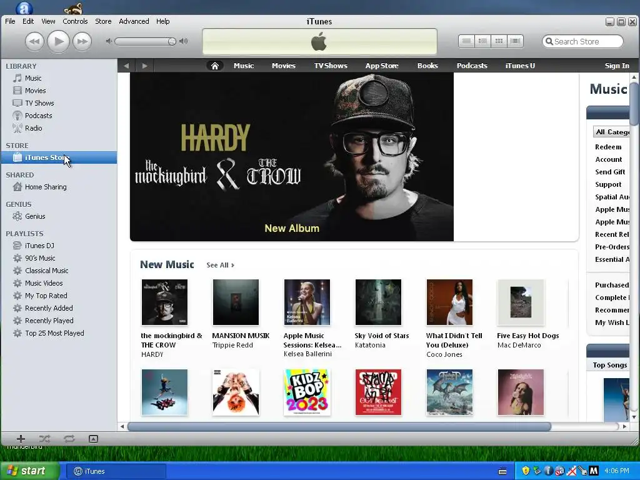The width and height of the screenshot is (640, 480).
Task: Go back in store navigation
Action: [126, 66]
